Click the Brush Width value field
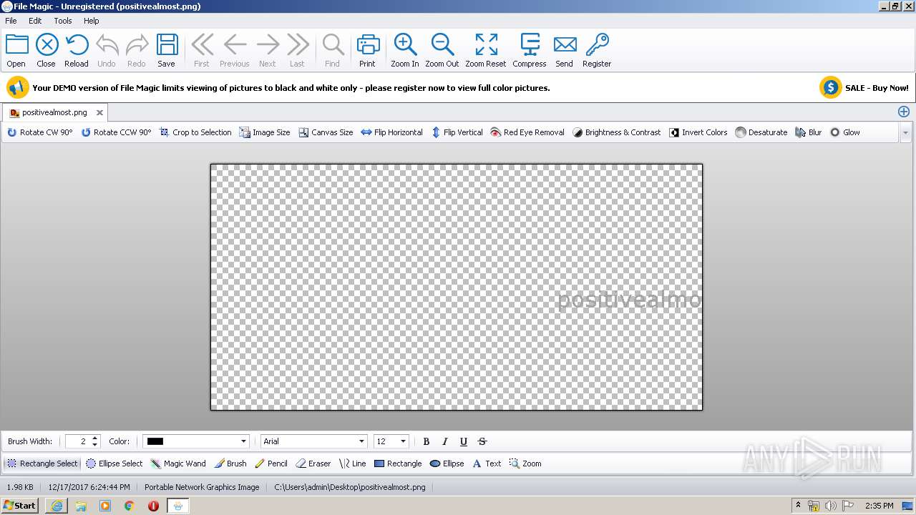This screenshot has height=515, width=916. (77, 441)
